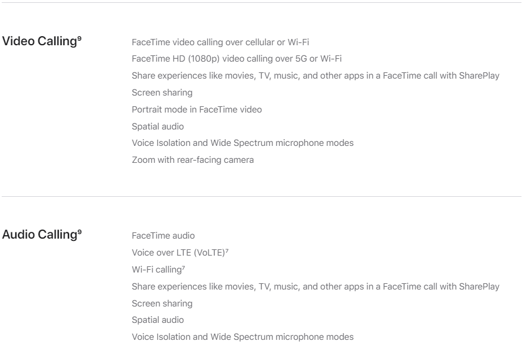Click 'Zoom with rear-facing camera' text
The image size is (526, 354).
click(x=192, y=160)
